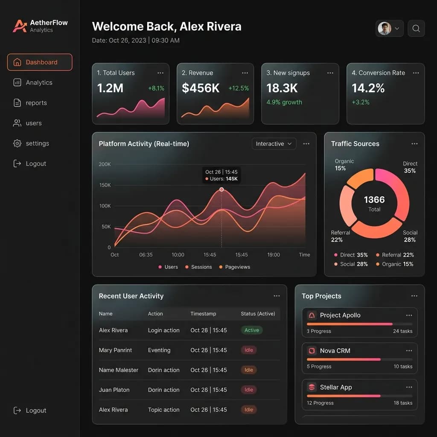Screen dimensions: 437x437
Task: Open Revenue card options menu
Action: coord(245,73)
